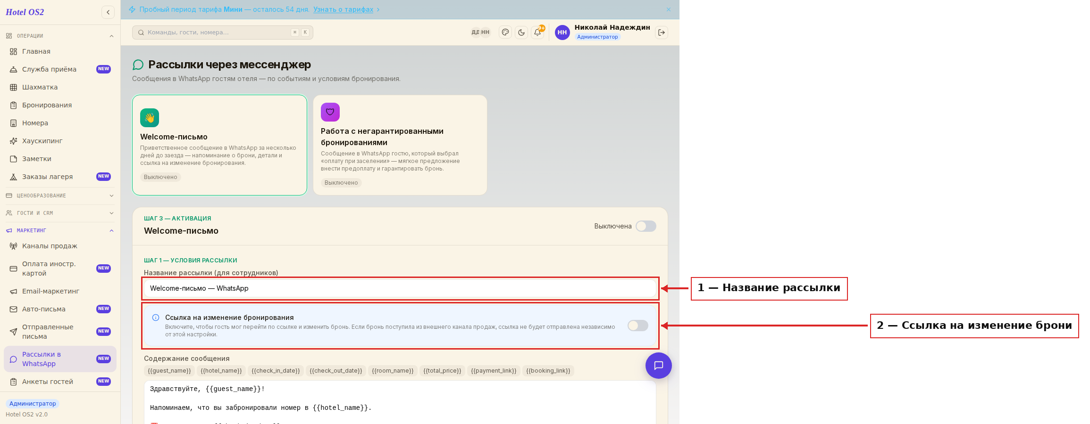Image resolution: width=1090 pixels, height=424 pixels.
Task: Open Каналы продаж
Action: (60, 246)
